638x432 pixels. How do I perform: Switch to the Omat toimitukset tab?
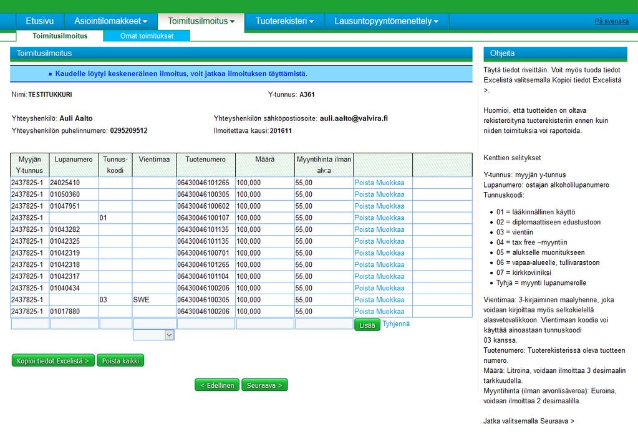click(147, 36)
